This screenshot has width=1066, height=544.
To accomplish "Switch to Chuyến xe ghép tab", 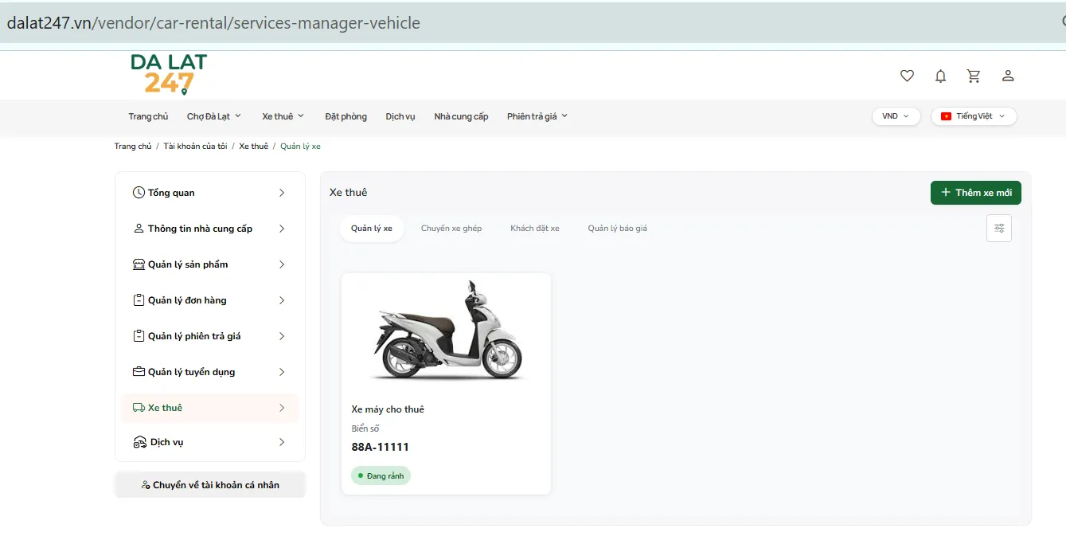I will [451, 229].
